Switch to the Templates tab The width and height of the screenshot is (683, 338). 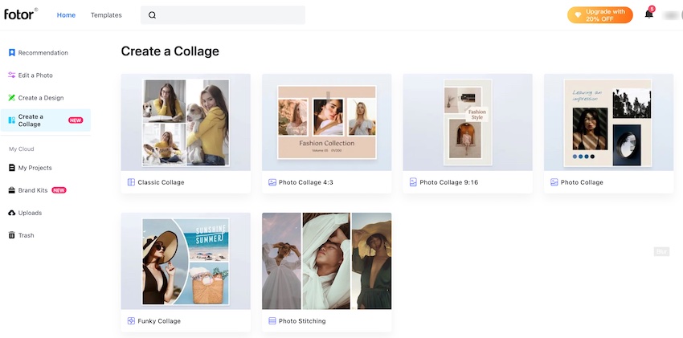point(106,14)
